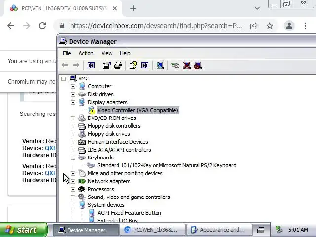Open the File menu
Screen dimensions: 316x237
coord(67,53)
